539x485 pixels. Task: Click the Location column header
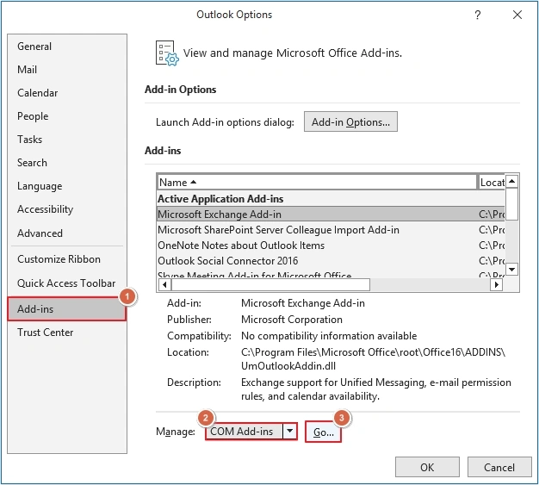(x=492, y=183)
